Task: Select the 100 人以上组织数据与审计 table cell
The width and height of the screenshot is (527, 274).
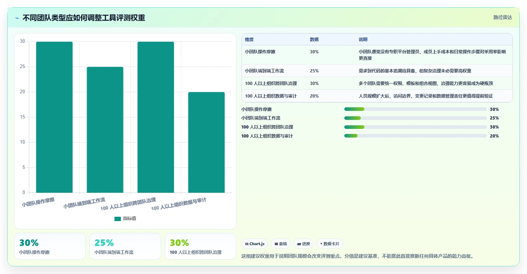Action: (x=271, y=96)
